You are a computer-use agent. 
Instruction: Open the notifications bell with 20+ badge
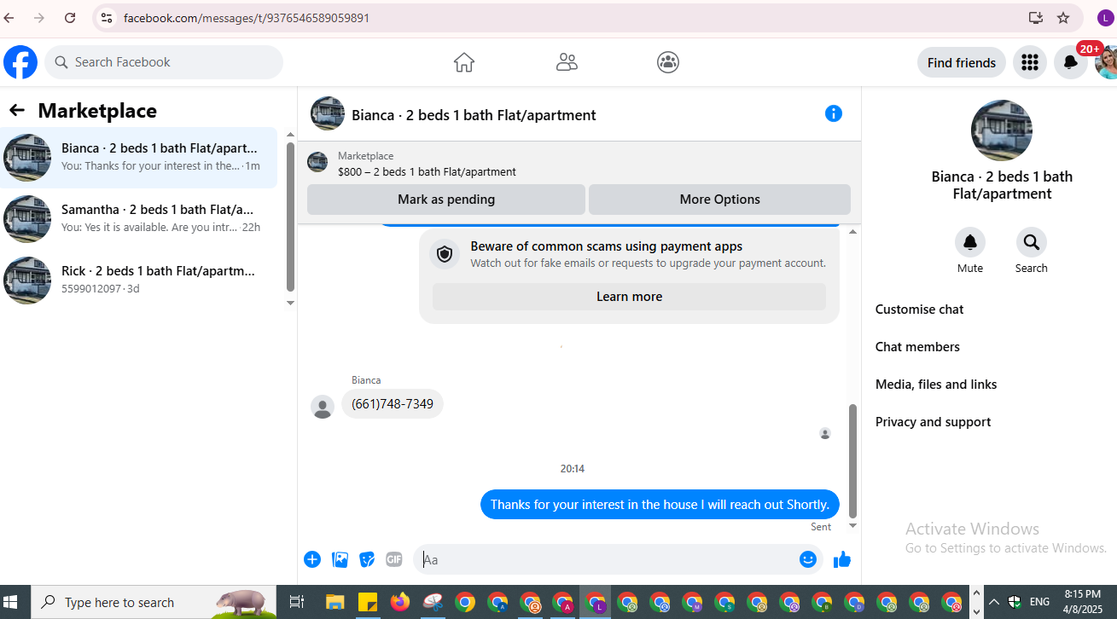click(x=1071, y=62)
